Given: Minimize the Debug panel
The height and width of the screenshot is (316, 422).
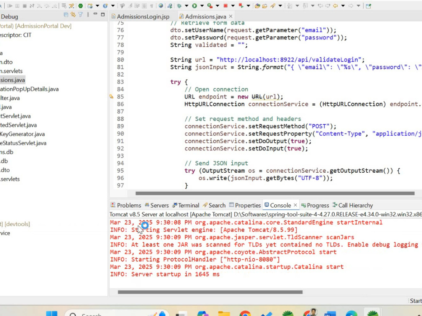Looking at the screenshot, I should coord(95,14).
